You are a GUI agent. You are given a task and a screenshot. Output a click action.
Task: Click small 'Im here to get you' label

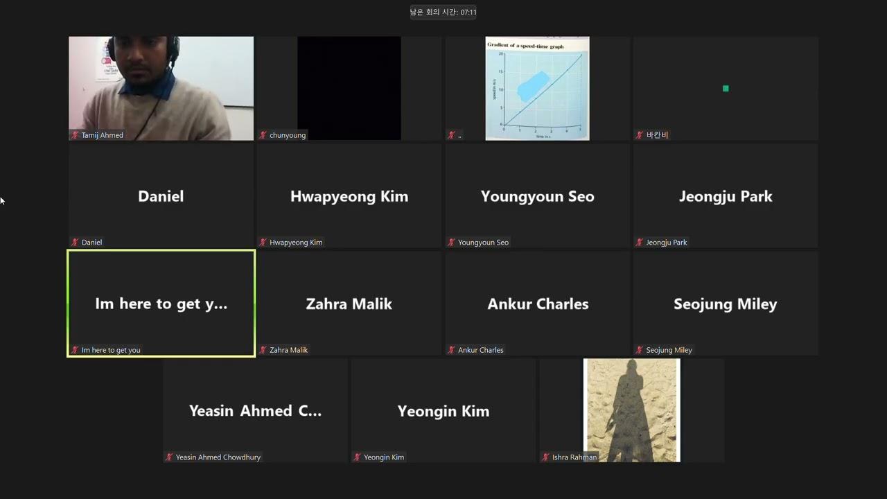tap(111, 350)
